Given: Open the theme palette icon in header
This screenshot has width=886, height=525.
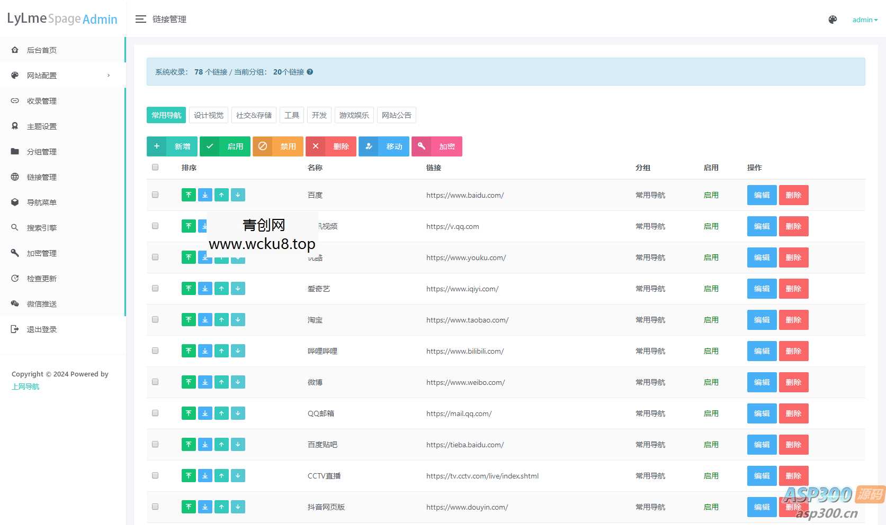Looking at the screenshot, I should 833,20.
